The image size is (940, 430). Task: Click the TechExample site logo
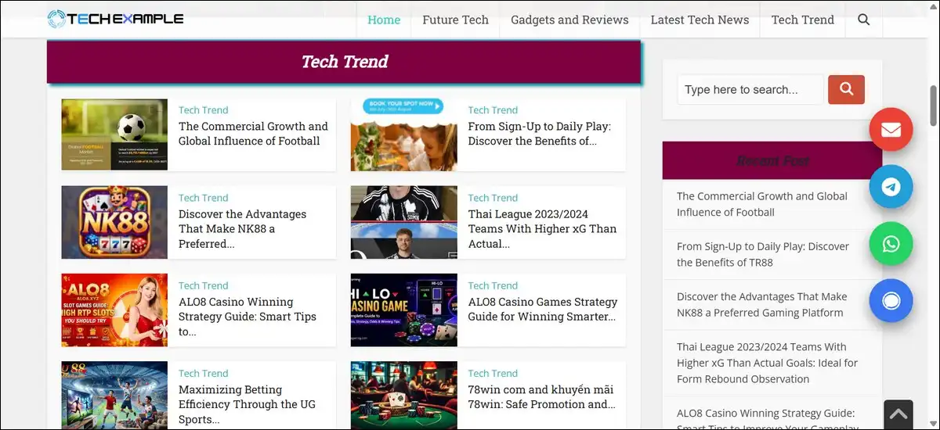tap(115, 19)
